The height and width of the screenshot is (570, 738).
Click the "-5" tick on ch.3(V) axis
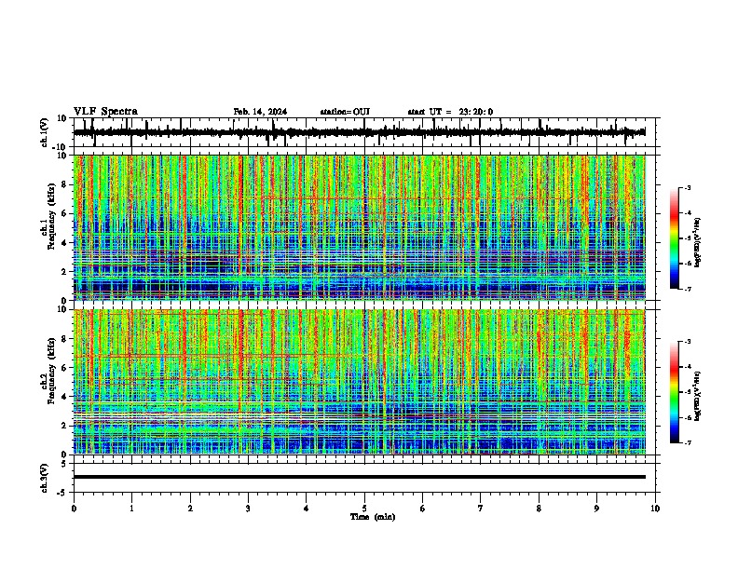click(x=62, y=493)
